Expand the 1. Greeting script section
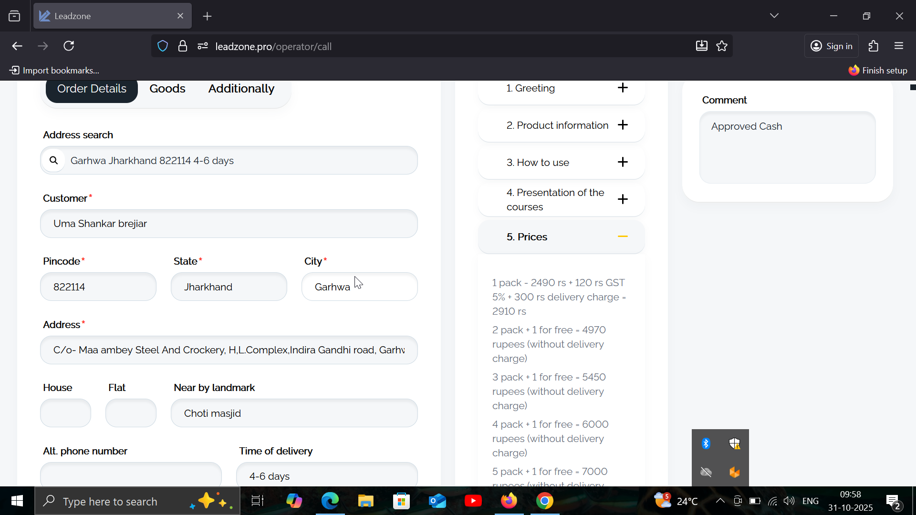The height and width of the screenshot is (515, 916). (x=622, y=88)
